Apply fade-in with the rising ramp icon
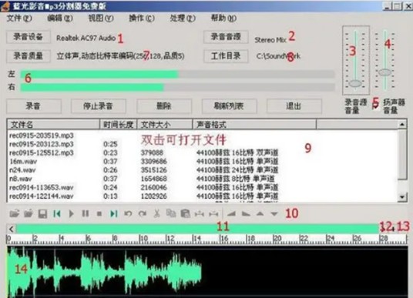Image resolution: width=413 pixels, height=298 pixels. tap(231, 214)
